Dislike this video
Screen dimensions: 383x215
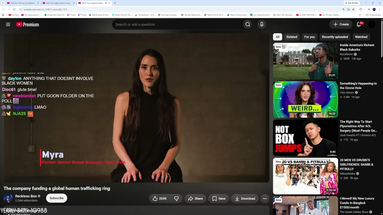point(177,199)
